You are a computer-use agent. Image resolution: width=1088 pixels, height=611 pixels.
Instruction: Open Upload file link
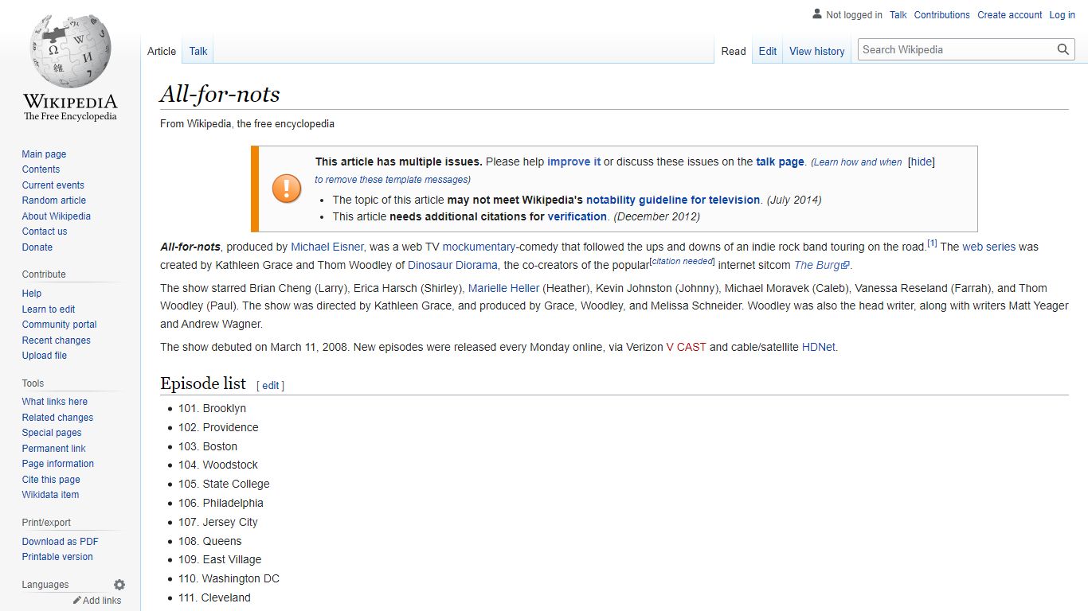45,356
